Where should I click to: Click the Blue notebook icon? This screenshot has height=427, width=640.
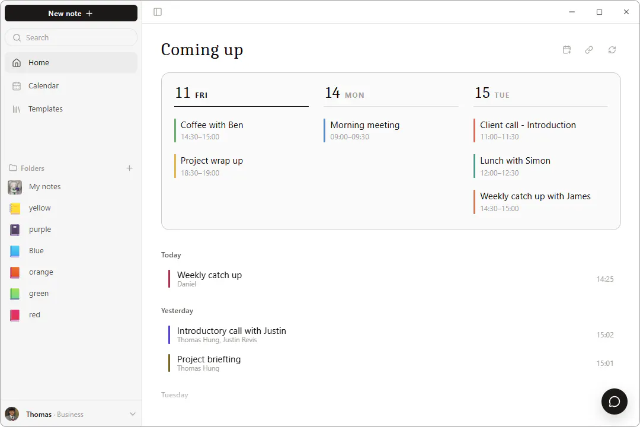15,251
